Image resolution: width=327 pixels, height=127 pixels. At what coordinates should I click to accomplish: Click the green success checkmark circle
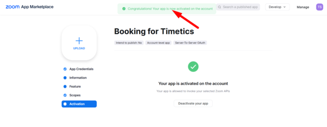pos(193,67)
